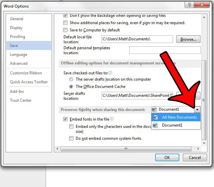The height and width of the screenshot is (187, 214).
Task: Click the horizontal scrollbar left arrow
Action: (x=57, y=149)
